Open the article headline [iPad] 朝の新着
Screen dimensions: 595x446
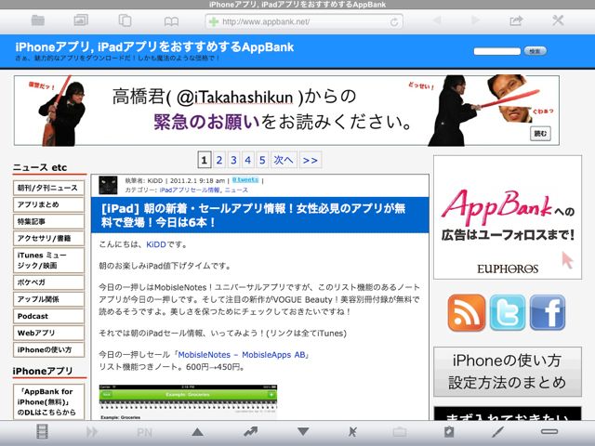(x=253, y=215)
